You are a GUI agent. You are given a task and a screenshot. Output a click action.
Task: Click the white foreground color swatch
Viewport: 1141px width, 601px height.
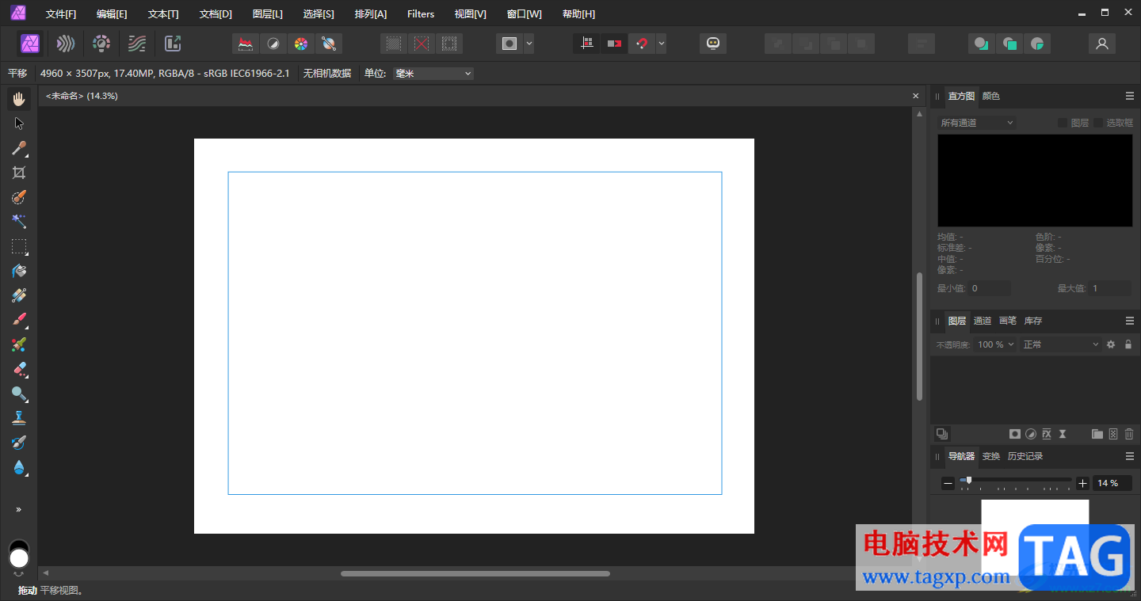[19, 558]
